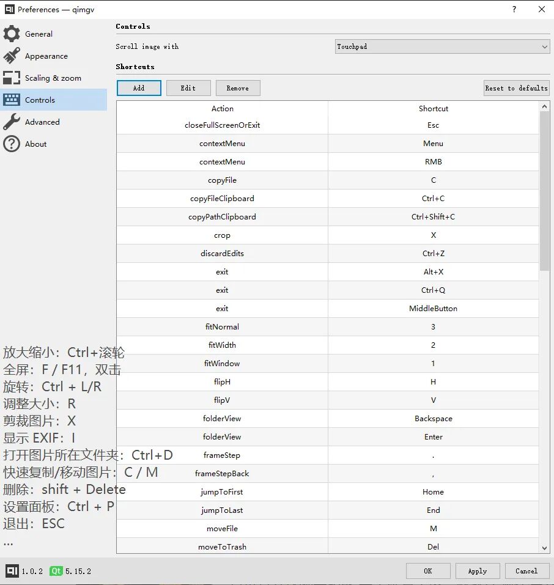This screenshot has width=554, height=585.
Task: Select the discardEdits row
Action: [328, 253]
